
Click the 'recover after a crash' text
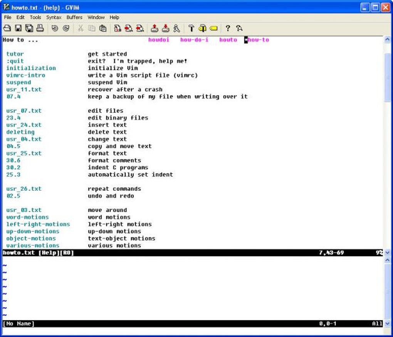[125, 89]
